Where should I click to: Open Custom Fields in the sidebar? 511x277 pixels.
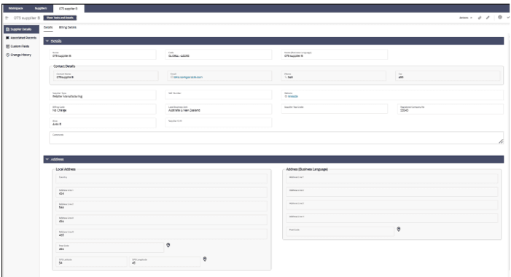coord(22,46)
